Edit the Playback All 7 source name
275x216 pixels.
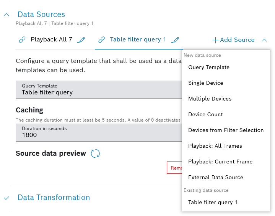point(81,40)
